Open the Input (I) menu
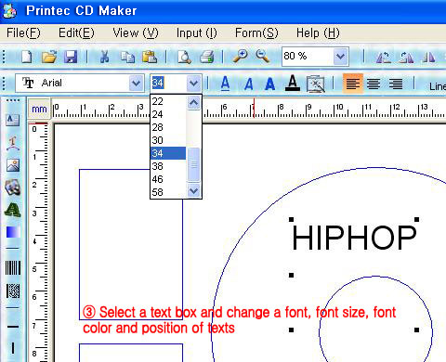446x362 pixels. (197, 32)
